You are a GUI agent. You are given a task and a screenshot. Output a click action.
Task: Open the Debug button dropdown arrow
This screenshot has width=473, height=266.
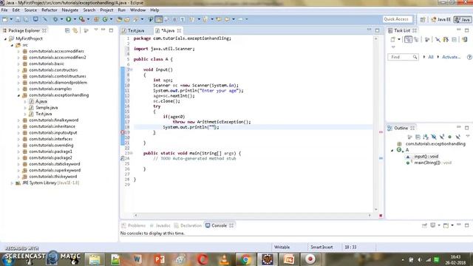point(61,19)
